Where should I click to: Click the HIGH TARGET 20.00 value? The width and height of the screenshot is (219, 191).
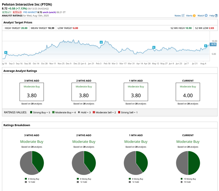pyautogui.click(x=24, y=28)
